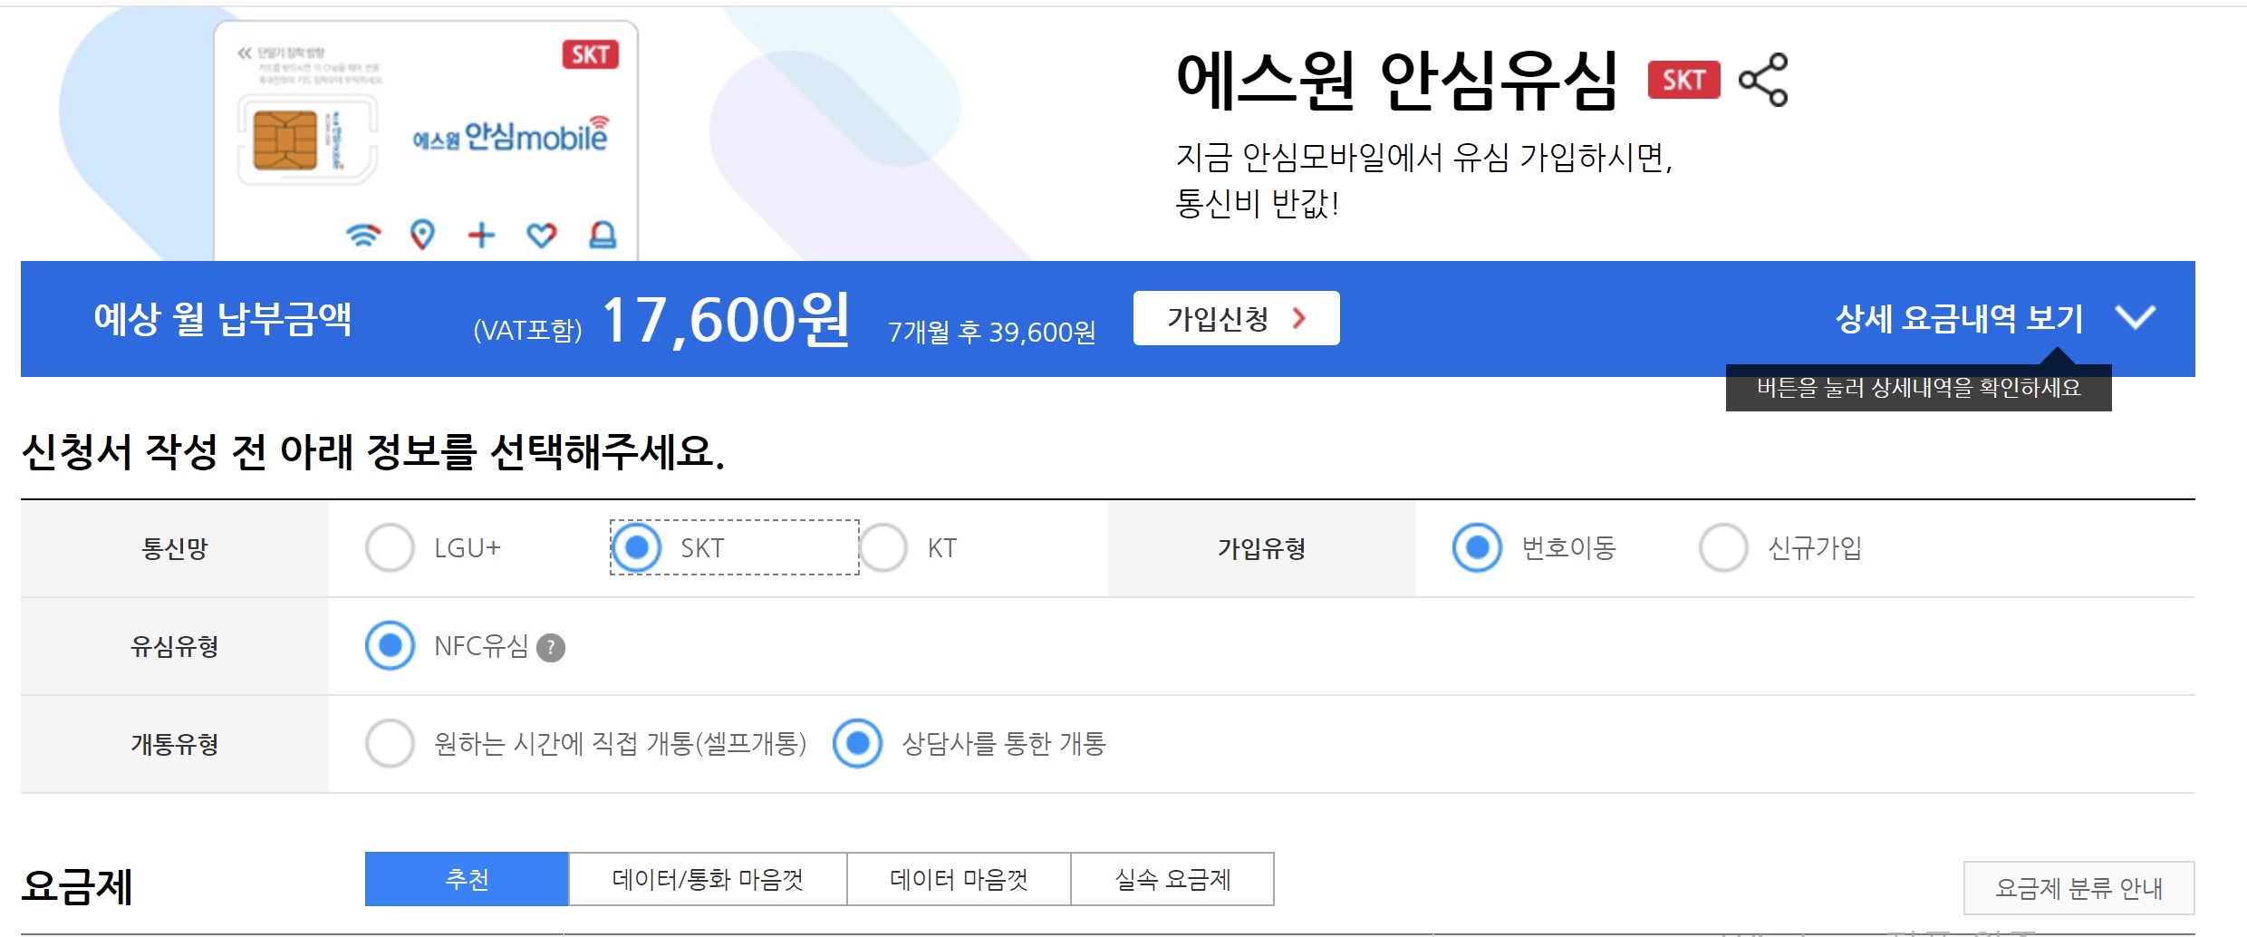Click the red arrow inside the 가입신청 button
This screenshot has width=2247, height=937.
tap(1299, 318)
